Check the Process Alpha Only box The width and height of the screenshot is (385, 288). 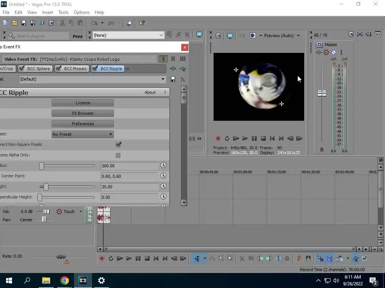(118, 155)
